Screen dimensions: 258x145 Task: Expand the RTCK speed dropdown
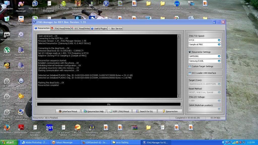pyautogui.click(x=219, y=40)
